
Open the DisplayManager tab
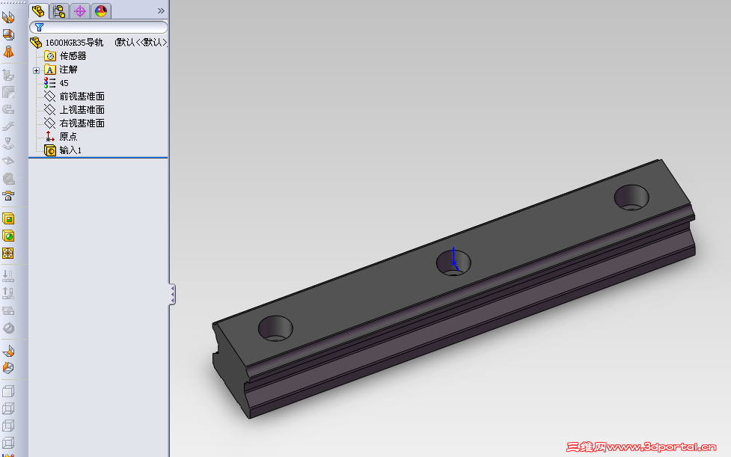click(101, 10)
